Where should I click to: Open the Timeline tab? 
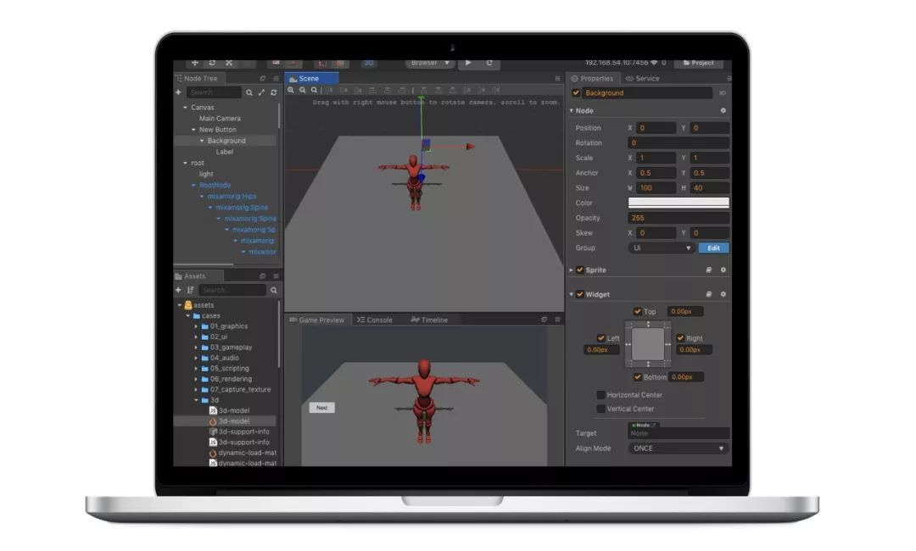[x=429, y=320]
